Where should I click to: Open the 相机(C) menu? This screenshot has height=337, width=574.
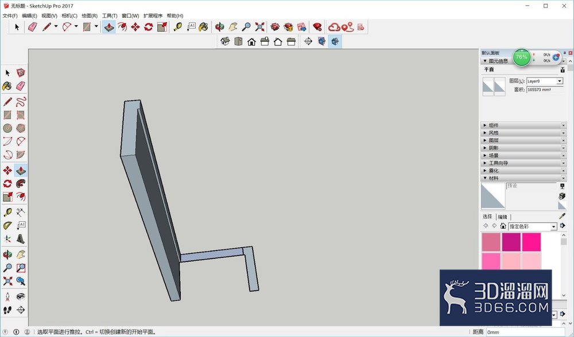(69, 15)
